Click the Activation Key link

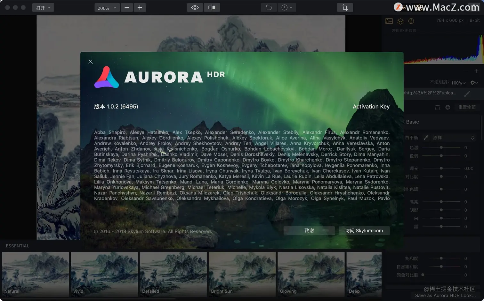(371, 107)
